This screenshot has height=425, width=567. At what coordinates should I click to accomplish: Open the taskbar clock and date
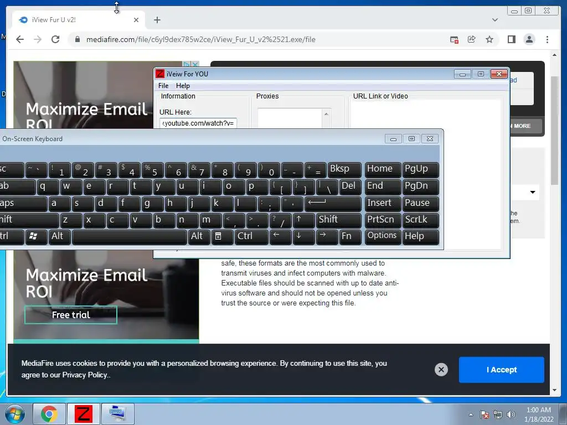[x=539, y=414]
